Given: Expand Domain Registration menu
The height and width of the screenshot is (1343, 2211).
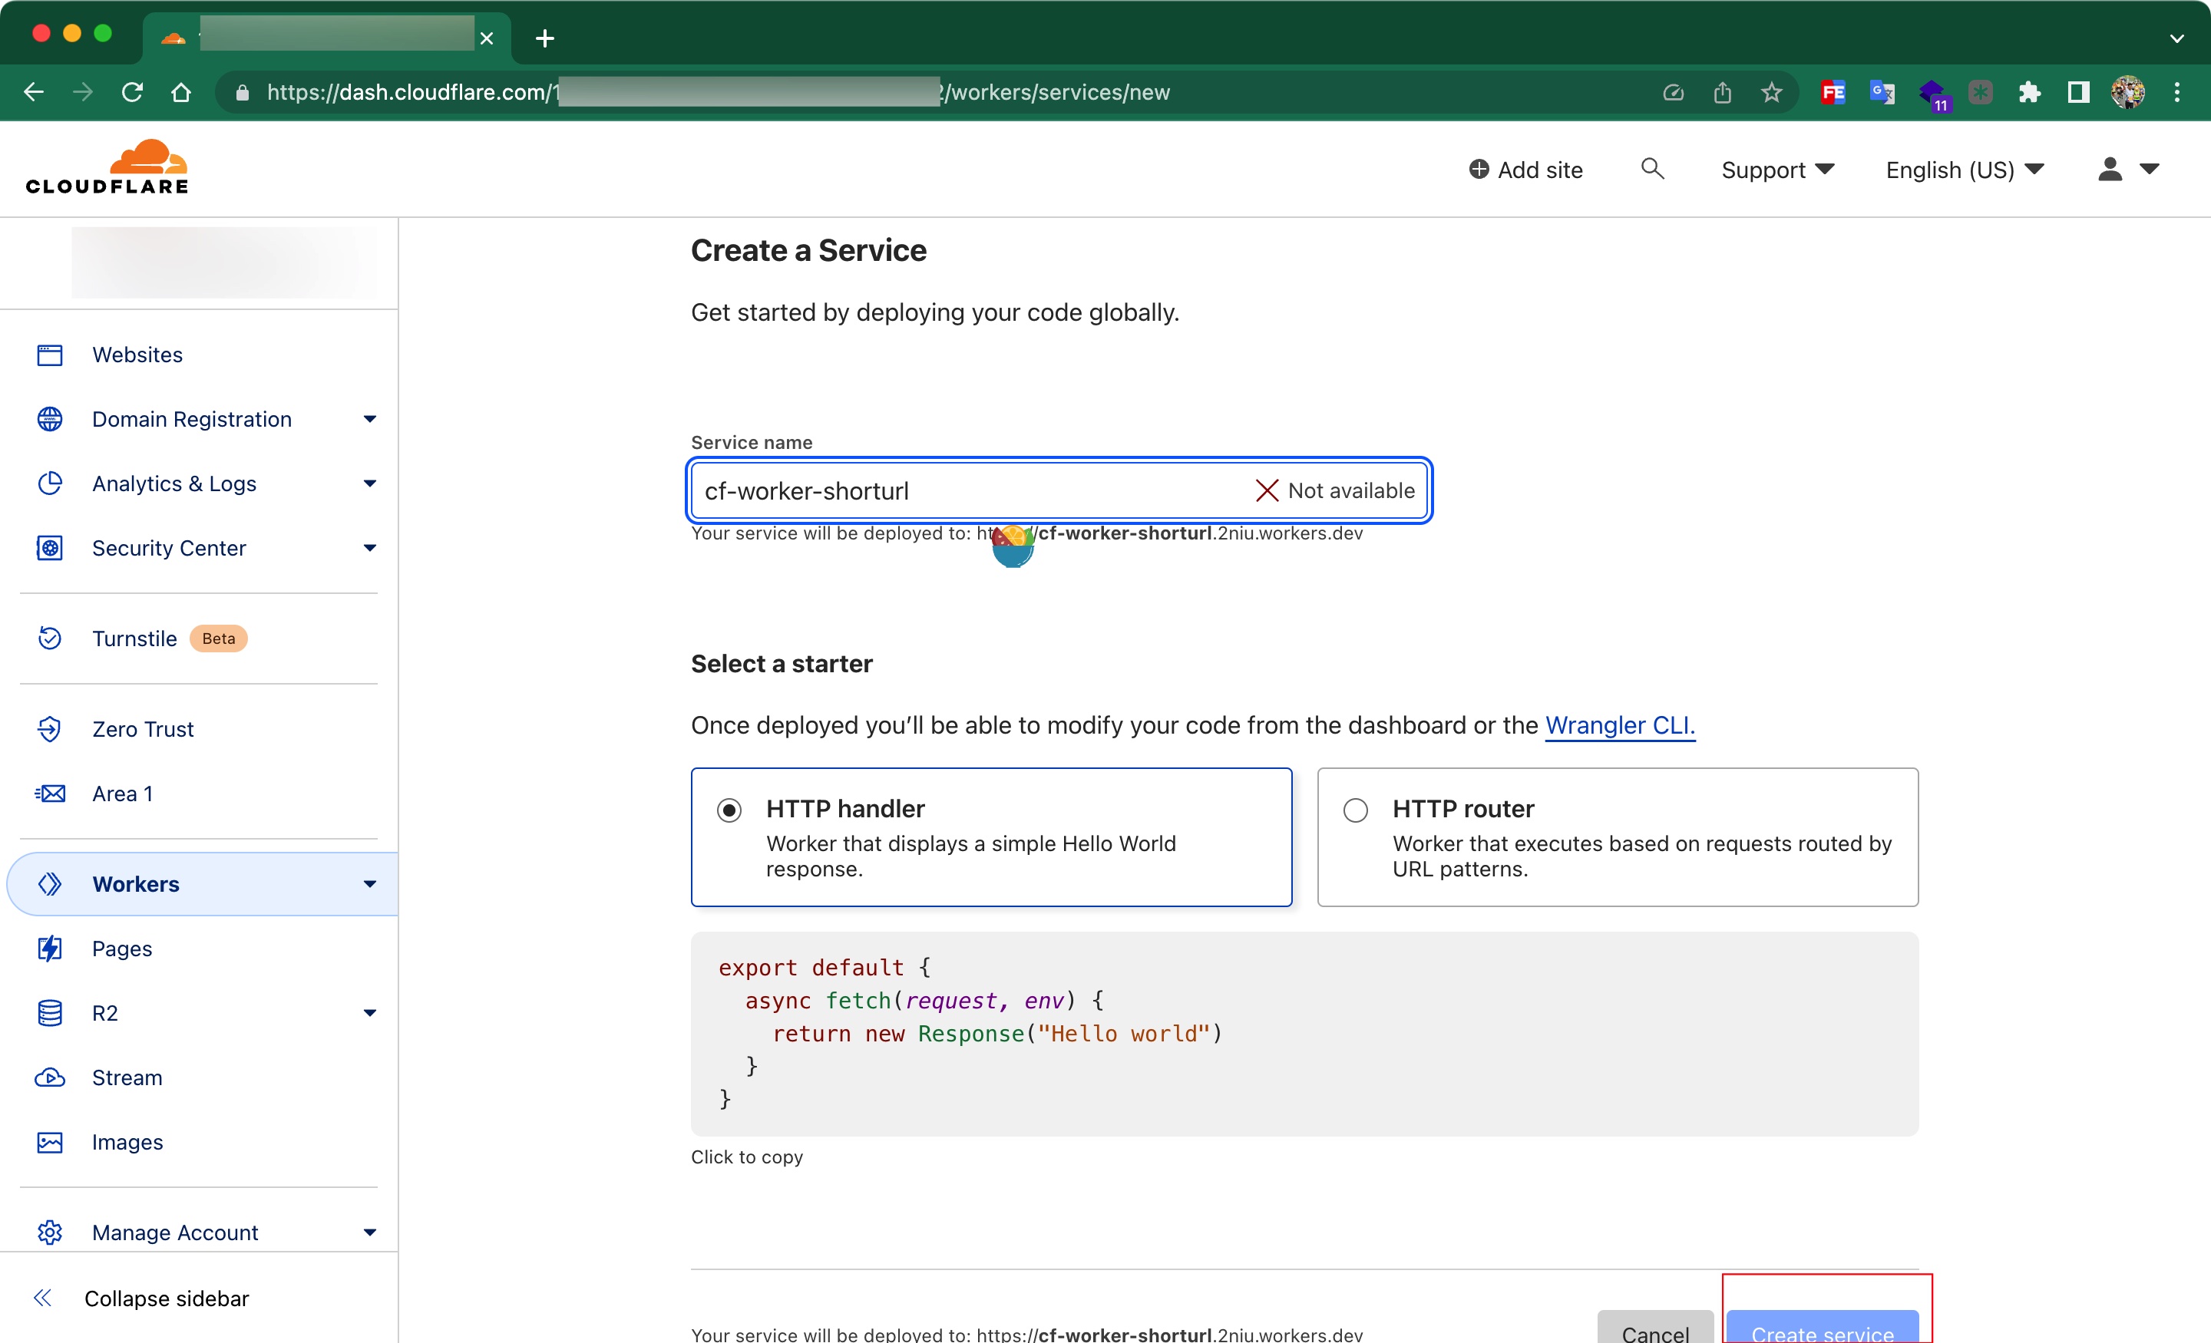Looking at the screenshot, I should pyautogui.click(x=368, y=419).
